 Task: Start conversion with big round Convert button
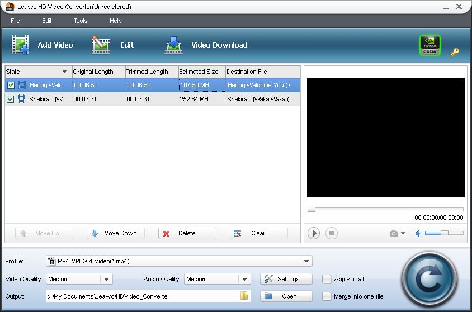click(429, 279)
